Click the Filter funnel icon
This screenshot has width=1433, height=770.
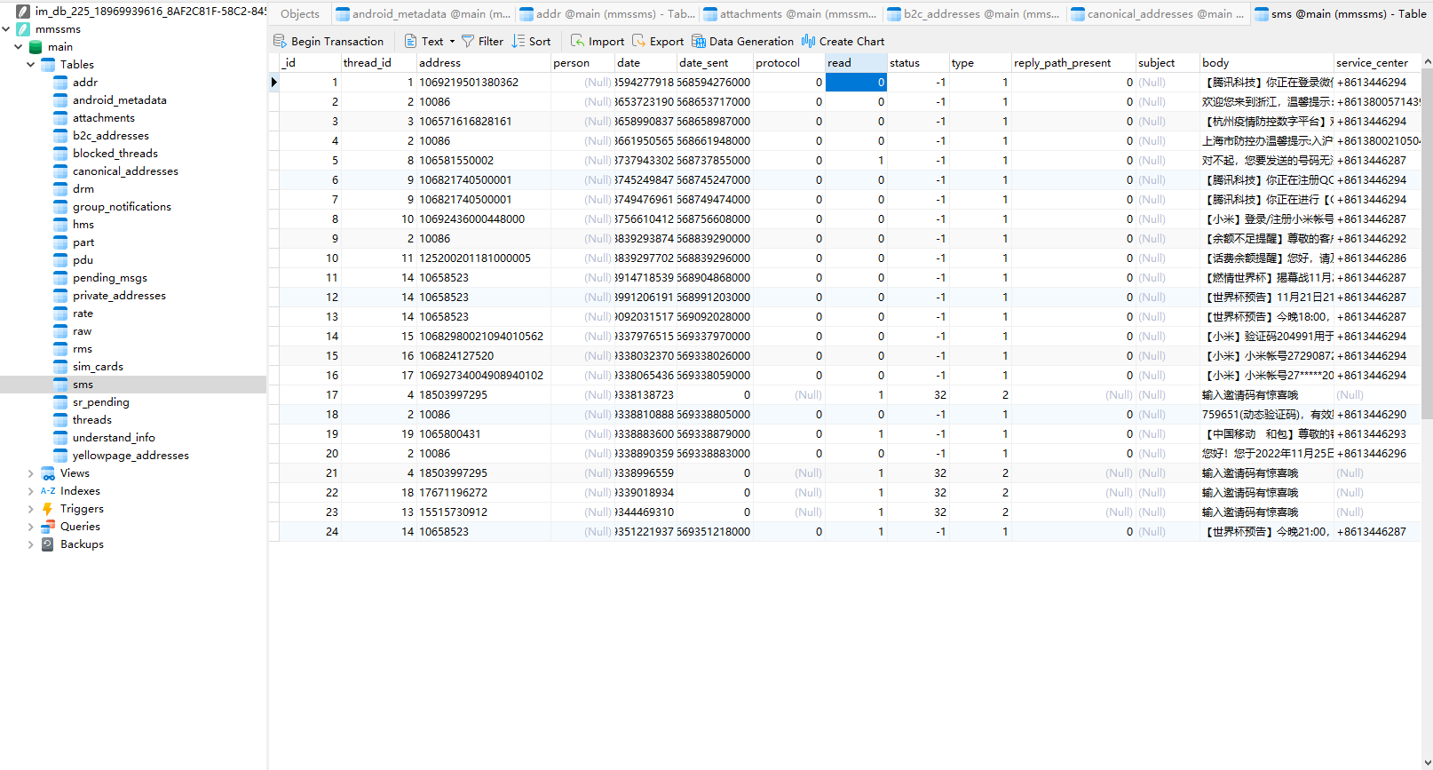pos(468,41)
